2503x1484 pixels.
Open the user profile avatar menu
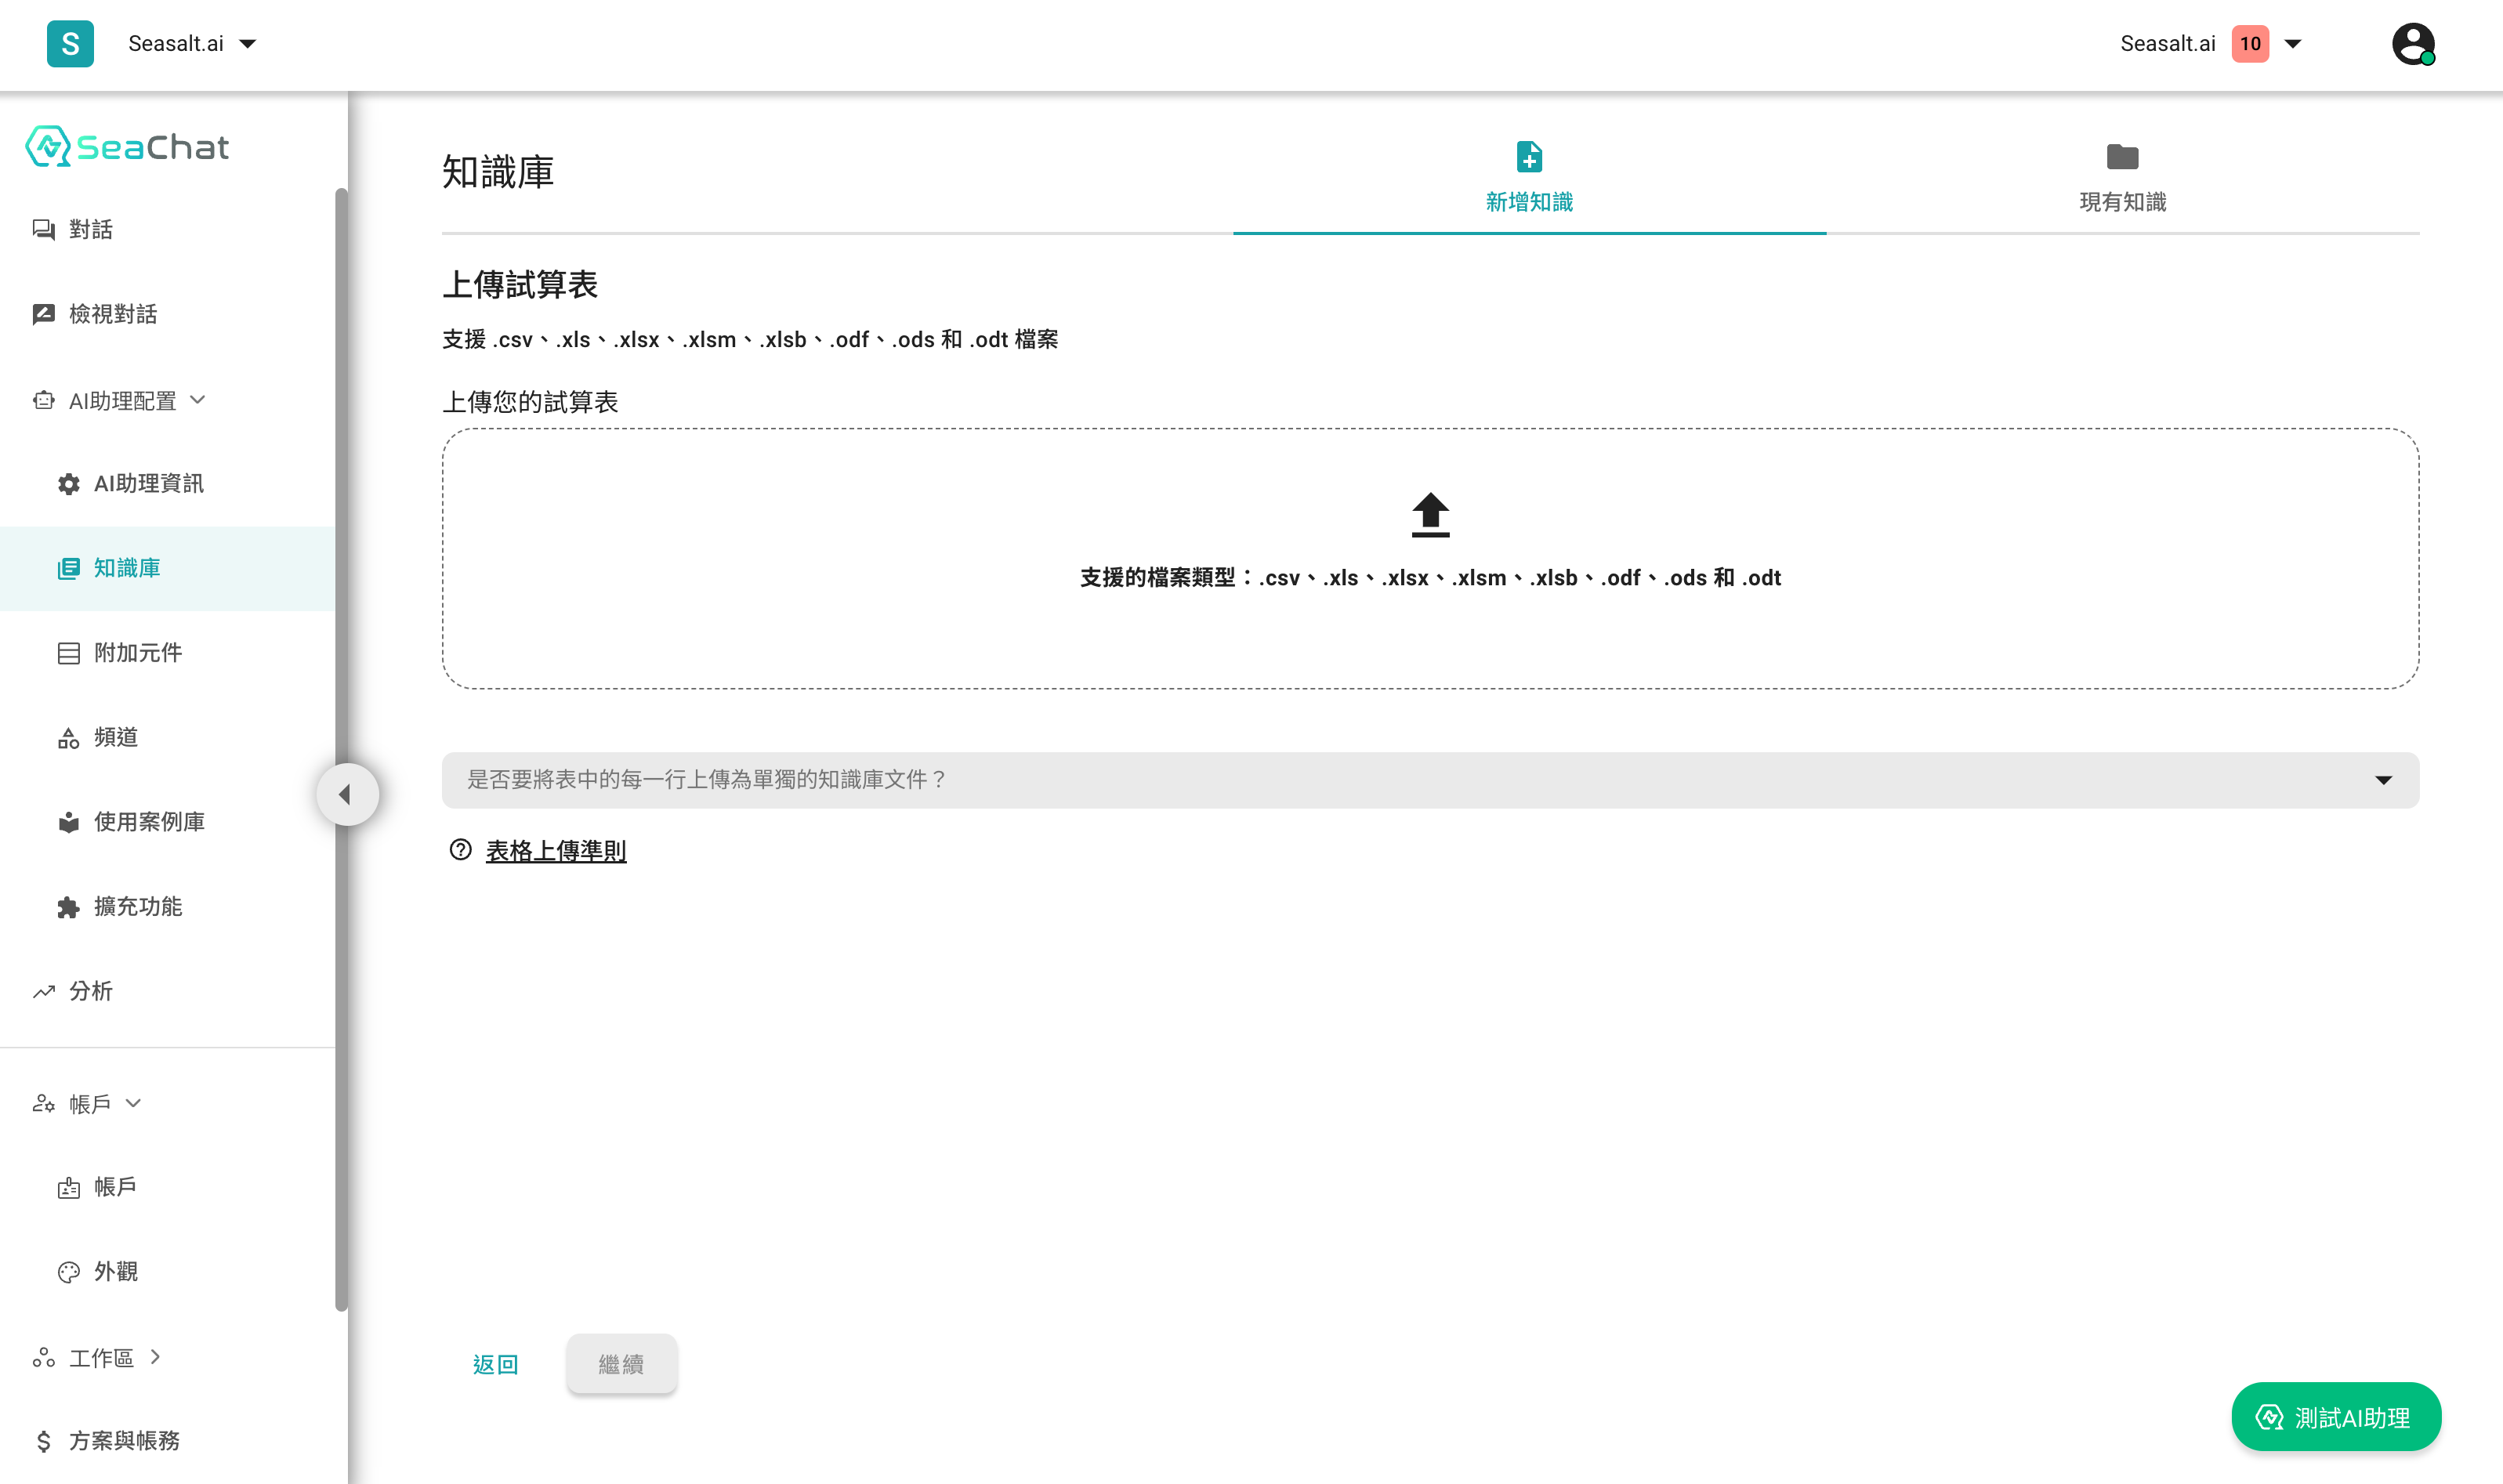pos(2412,44)
